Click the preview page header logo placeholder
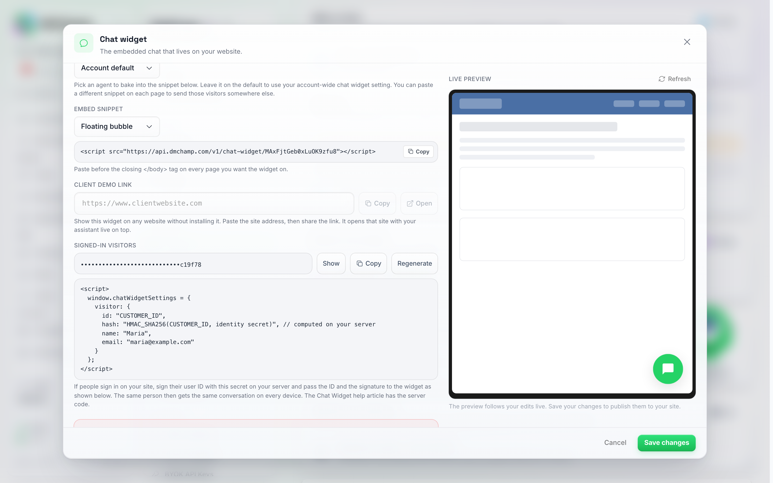773x483 pixels. (x=480, y=104)
